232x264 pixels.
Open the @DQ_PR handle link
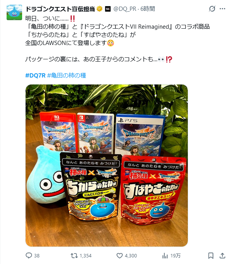pyautogui.click(x=125, y=9)
